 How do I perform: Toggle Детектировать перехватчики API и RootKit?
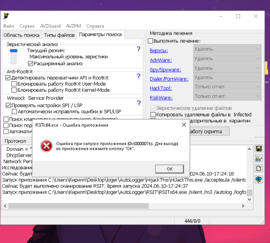point(8,78)
